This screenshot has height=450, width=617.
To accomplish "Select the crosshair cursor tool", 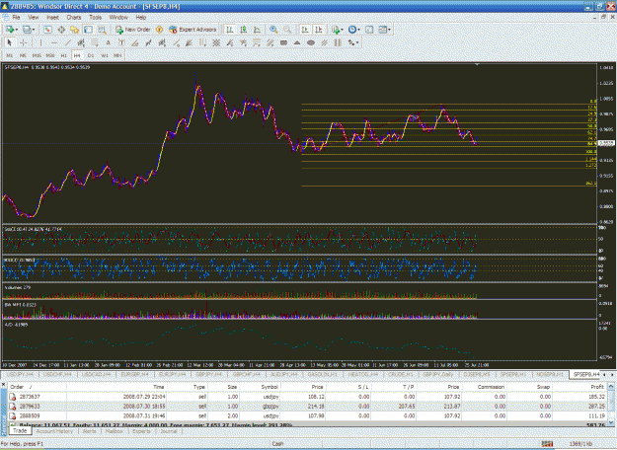I will click(24, 42).
